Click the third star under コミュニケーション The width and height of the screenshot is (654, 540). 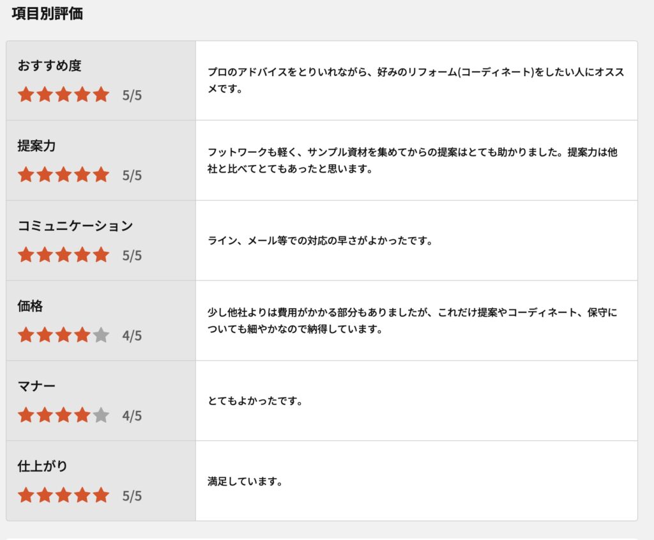click(x=63, y=255)
